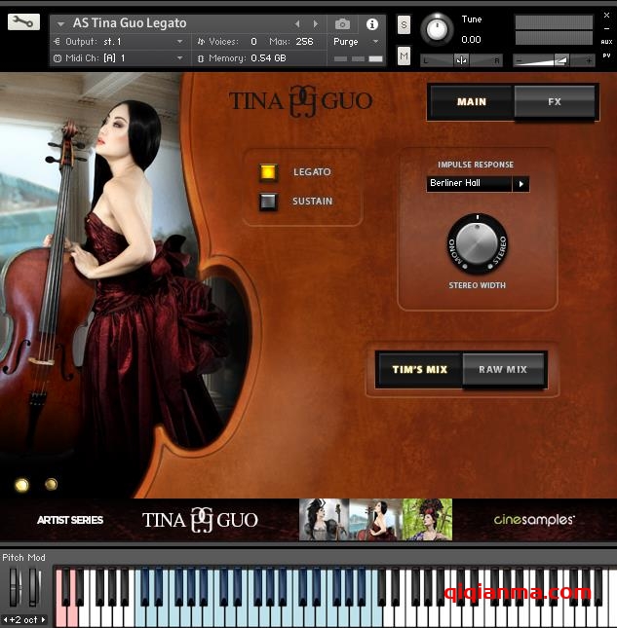The width and height of the screenshot is (617, 628).
Task: Click the instrument name AS Tina Guo Legato
Action: coord(130,23)
